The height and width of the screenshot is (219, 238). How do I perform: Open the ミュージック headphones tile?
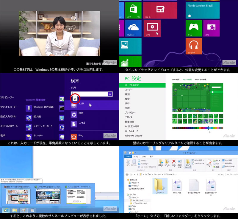194,46
